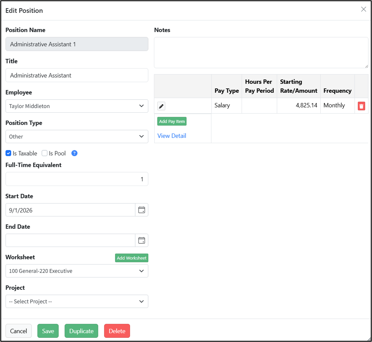
Task: Click the Start Date field 9/1/2026
Action: click(70, 210)
